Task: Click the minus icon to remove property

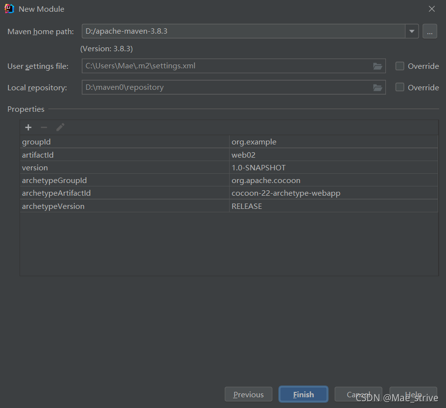Action: coord(44,127)
